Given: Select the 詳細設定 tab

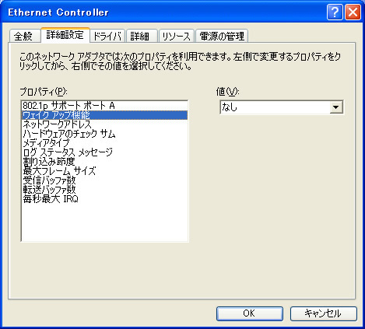Looking at the screenshot, I should [x=65, y=35].
